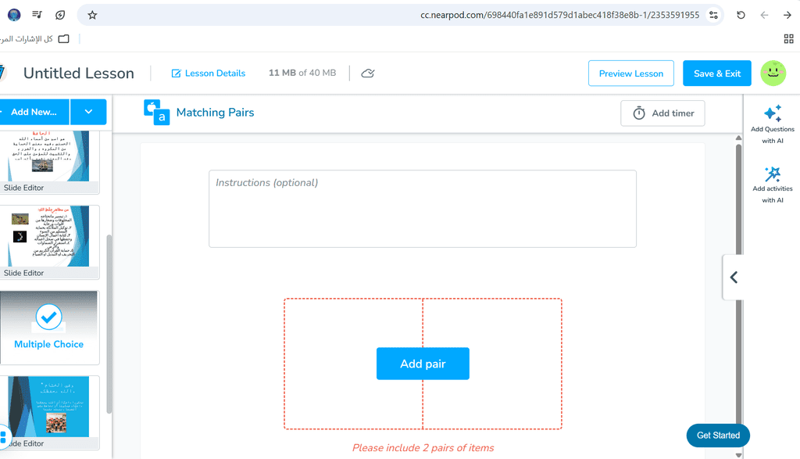Click the Matching Pairs activity icon
This screenshot has width=800, height=459.
[156, 113]
